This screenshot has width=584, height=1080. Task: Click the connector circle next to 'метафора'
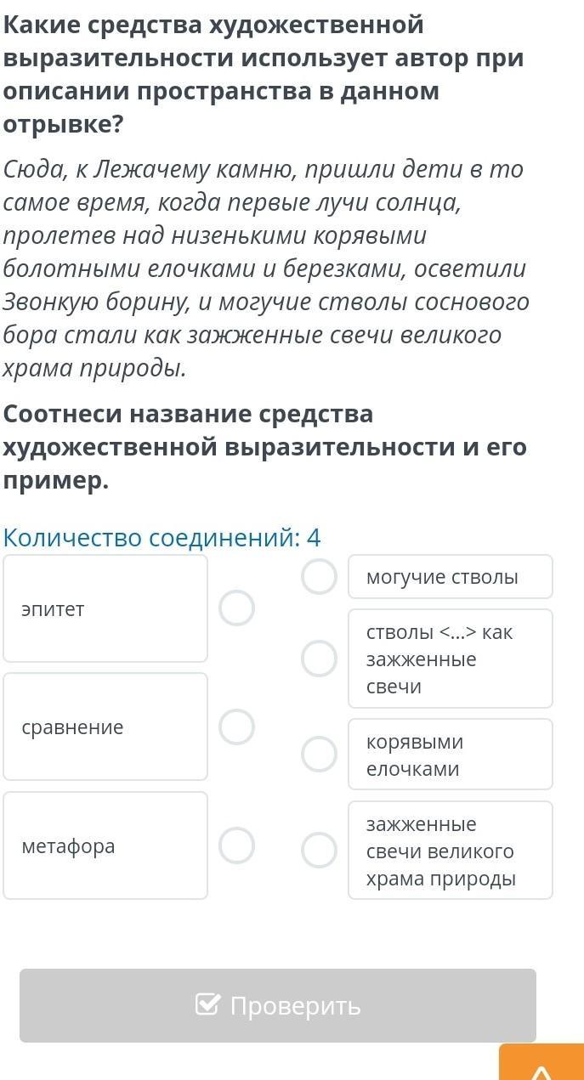click(236, 845)
